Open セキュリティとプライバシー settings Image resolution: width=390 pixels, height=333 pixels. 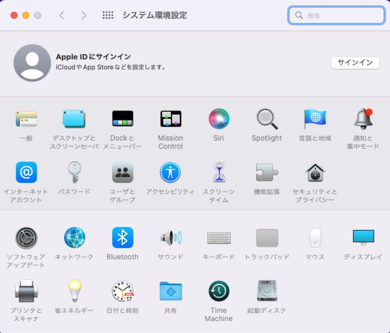coord(315,173)
